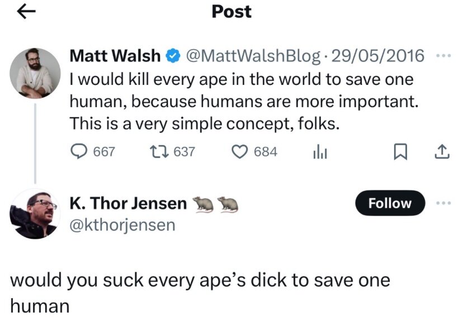This screenshot has height=325, width=463.
Task: Click the Post header title
Action: pyautogui.click(x=232, y=12)
